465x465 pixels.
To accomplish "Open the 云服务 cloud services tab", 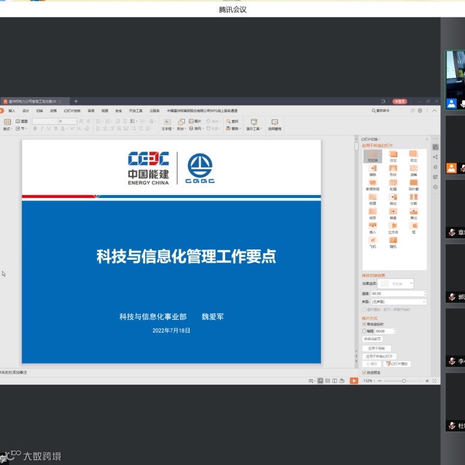I will (x=154, y=110).
